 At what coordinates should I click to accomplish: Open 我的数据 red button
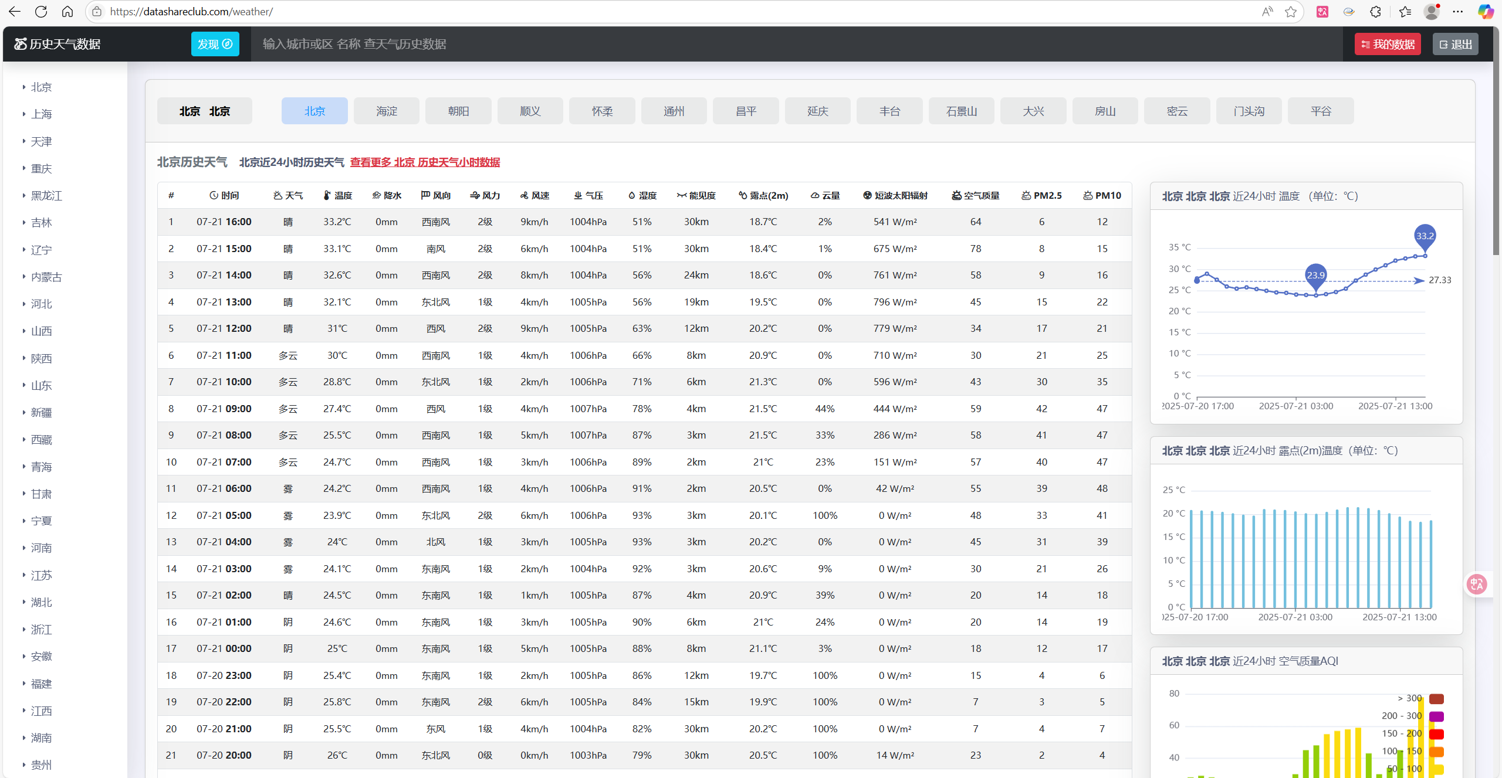click(x=1388, y=44)
